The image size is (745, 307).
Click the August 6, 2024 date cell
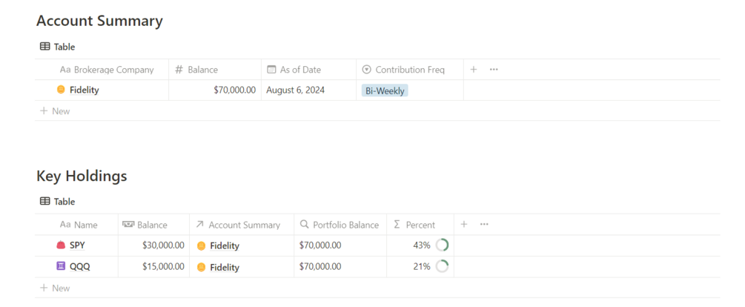click(295, 90)
